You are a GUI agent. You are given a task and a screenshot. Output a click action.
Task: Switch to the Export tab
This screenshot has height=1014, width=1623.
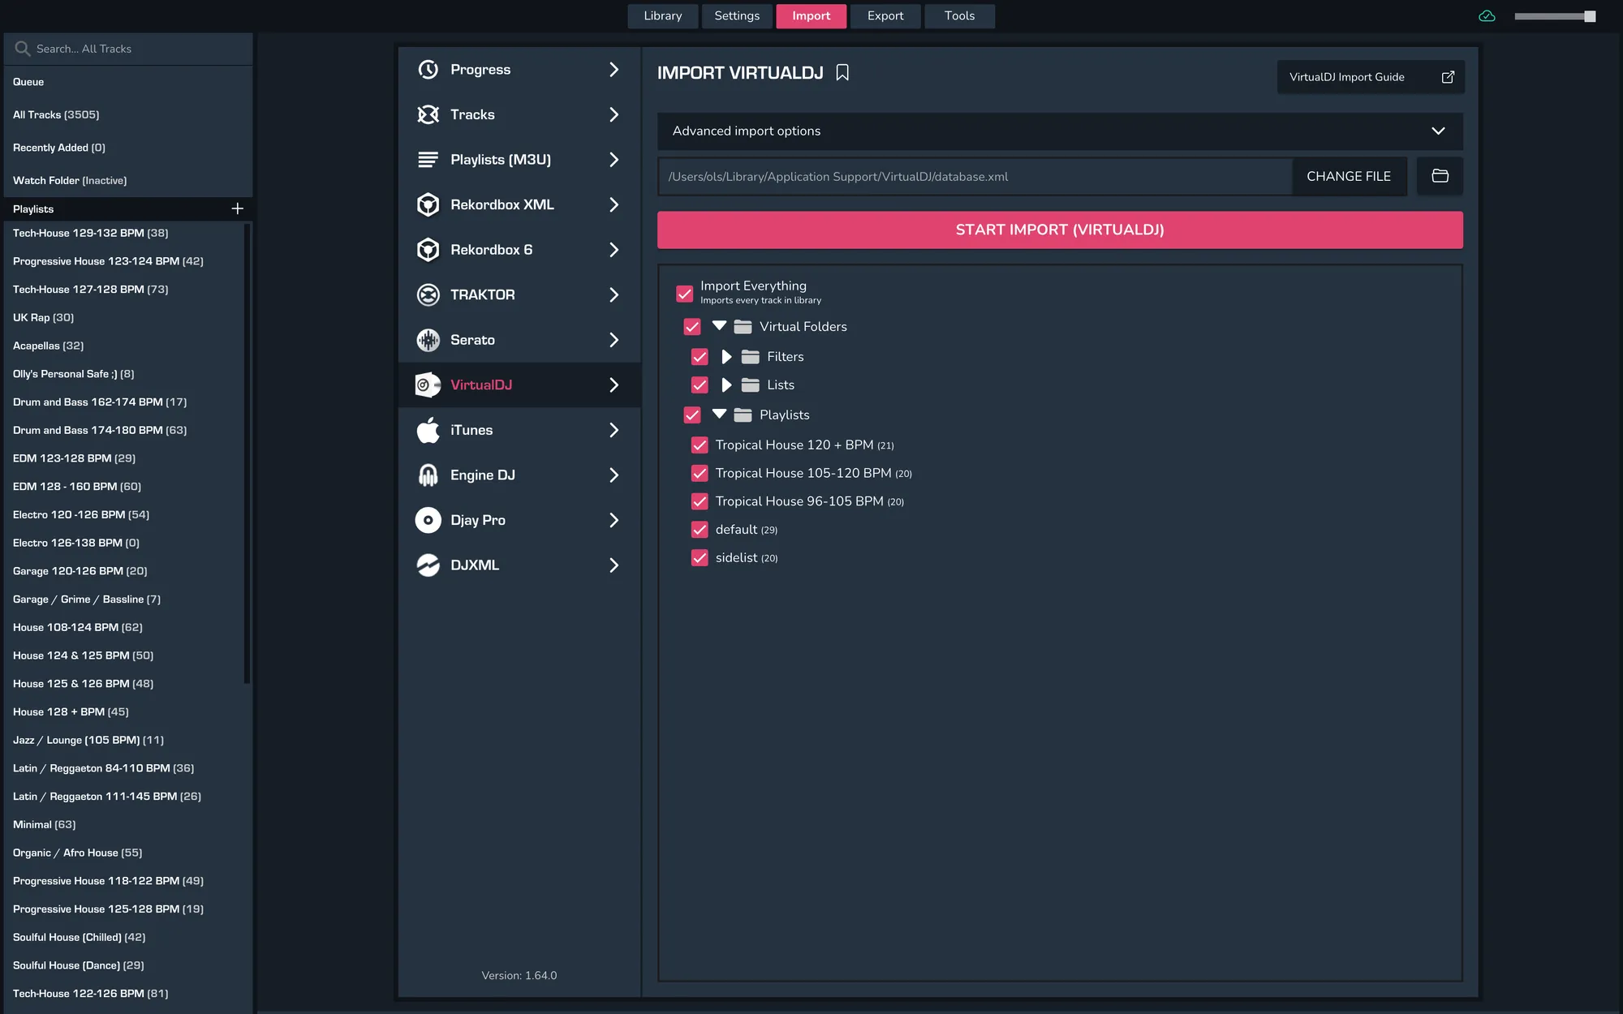885,16
